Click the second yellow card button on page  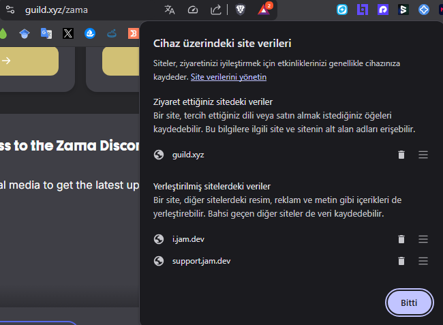(x=121, y=61)
